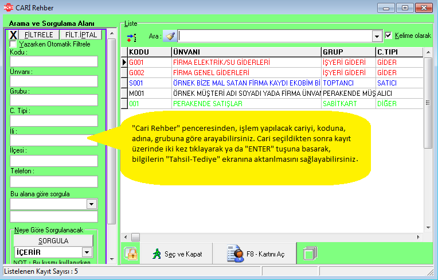
Task: Click the stacked windows icon at bottom
Action: tap(310, 254)
